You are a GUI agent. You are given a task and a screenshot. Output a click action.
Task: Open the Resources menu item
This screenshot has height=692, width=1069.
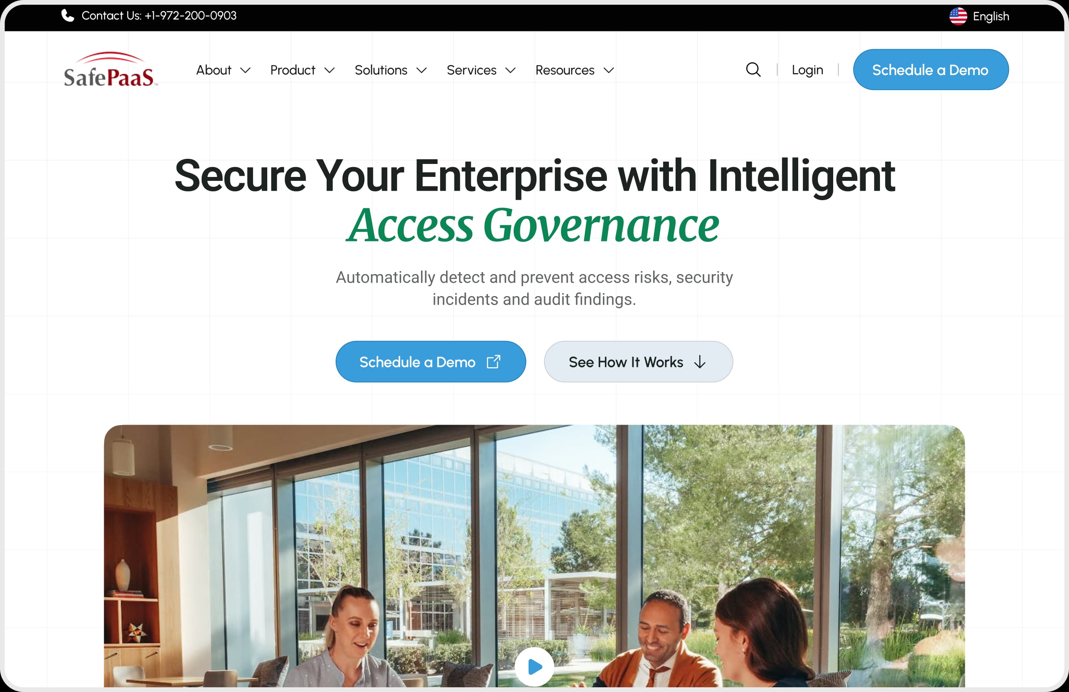coord(565,70)
